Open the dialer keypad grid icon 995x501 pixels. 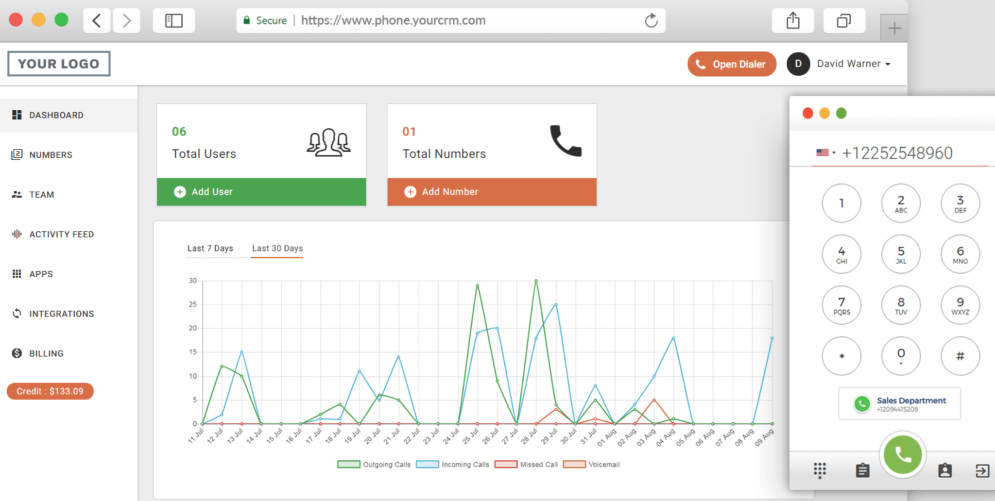click(820, 470)
